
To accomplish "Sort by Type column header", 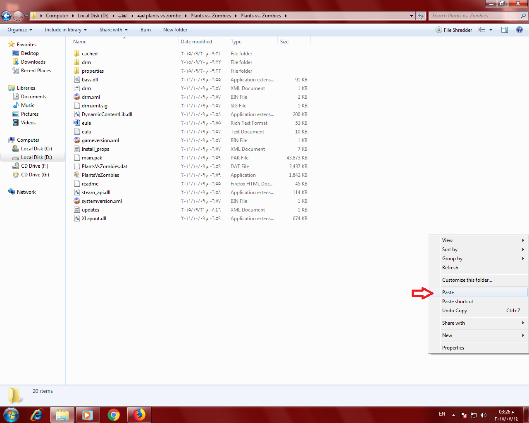I will [x=253, y=41].
